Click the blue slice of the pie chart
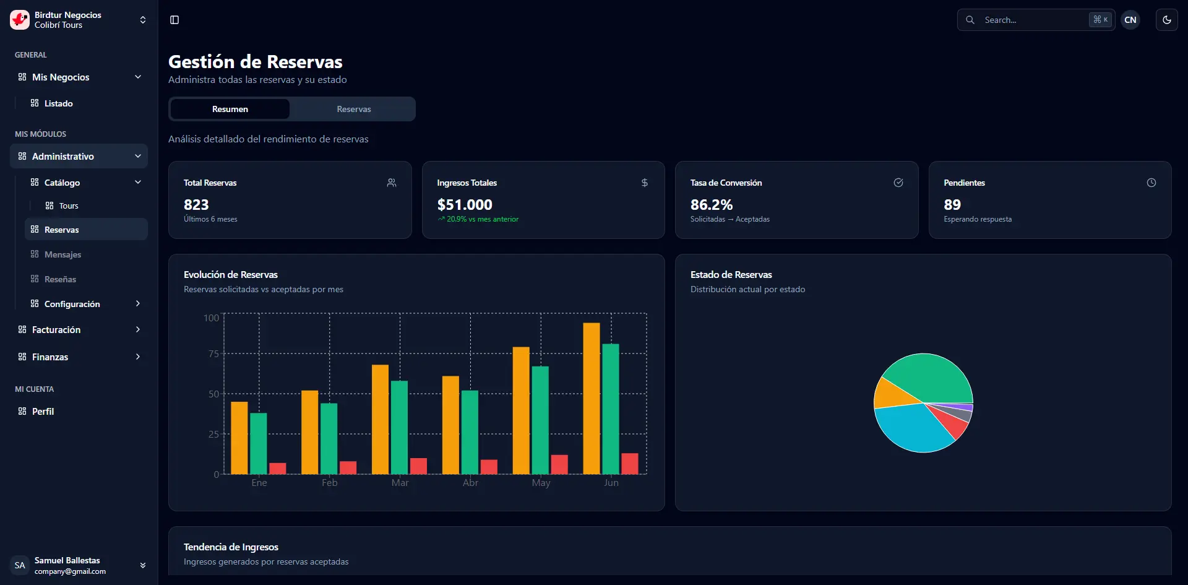This screenshot has width=1188, height=585. (x=910, y=428)
